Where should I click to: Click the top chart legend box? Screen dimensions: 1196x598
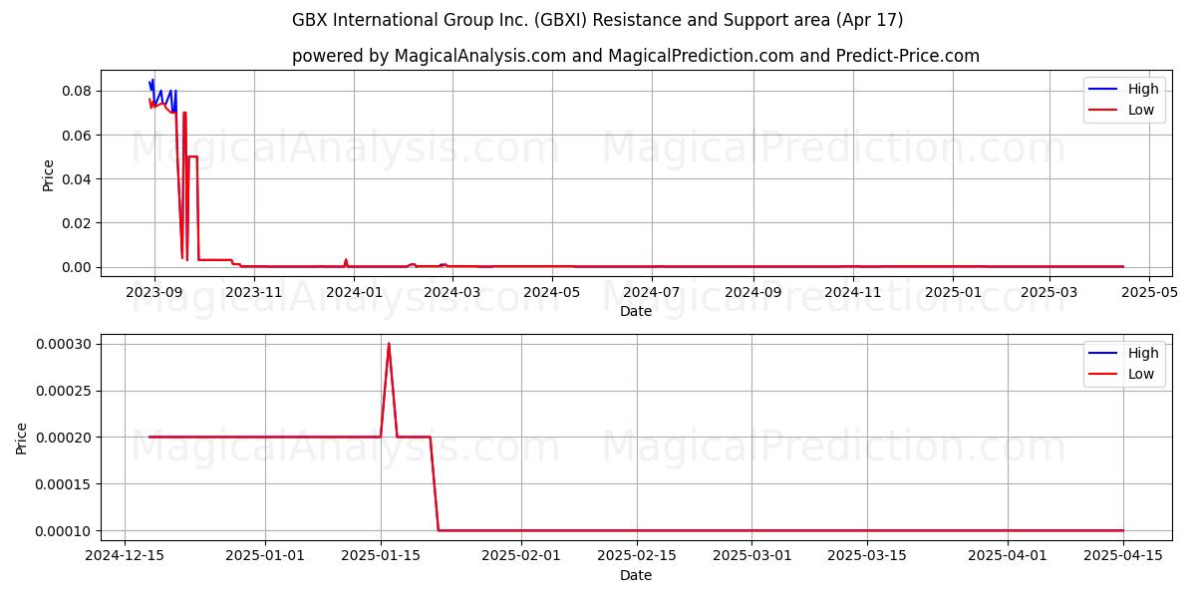point(1124,100)
